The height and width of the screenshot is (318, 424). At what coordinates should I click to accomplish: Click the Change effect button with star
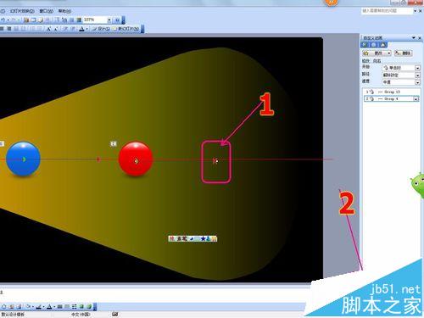377,53
